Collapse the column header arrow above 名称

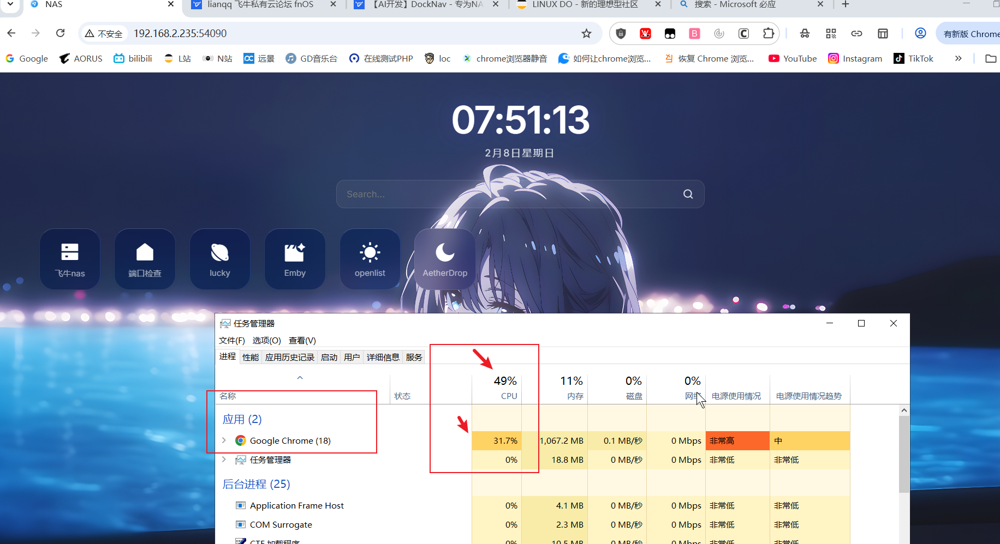coord(300,378)
